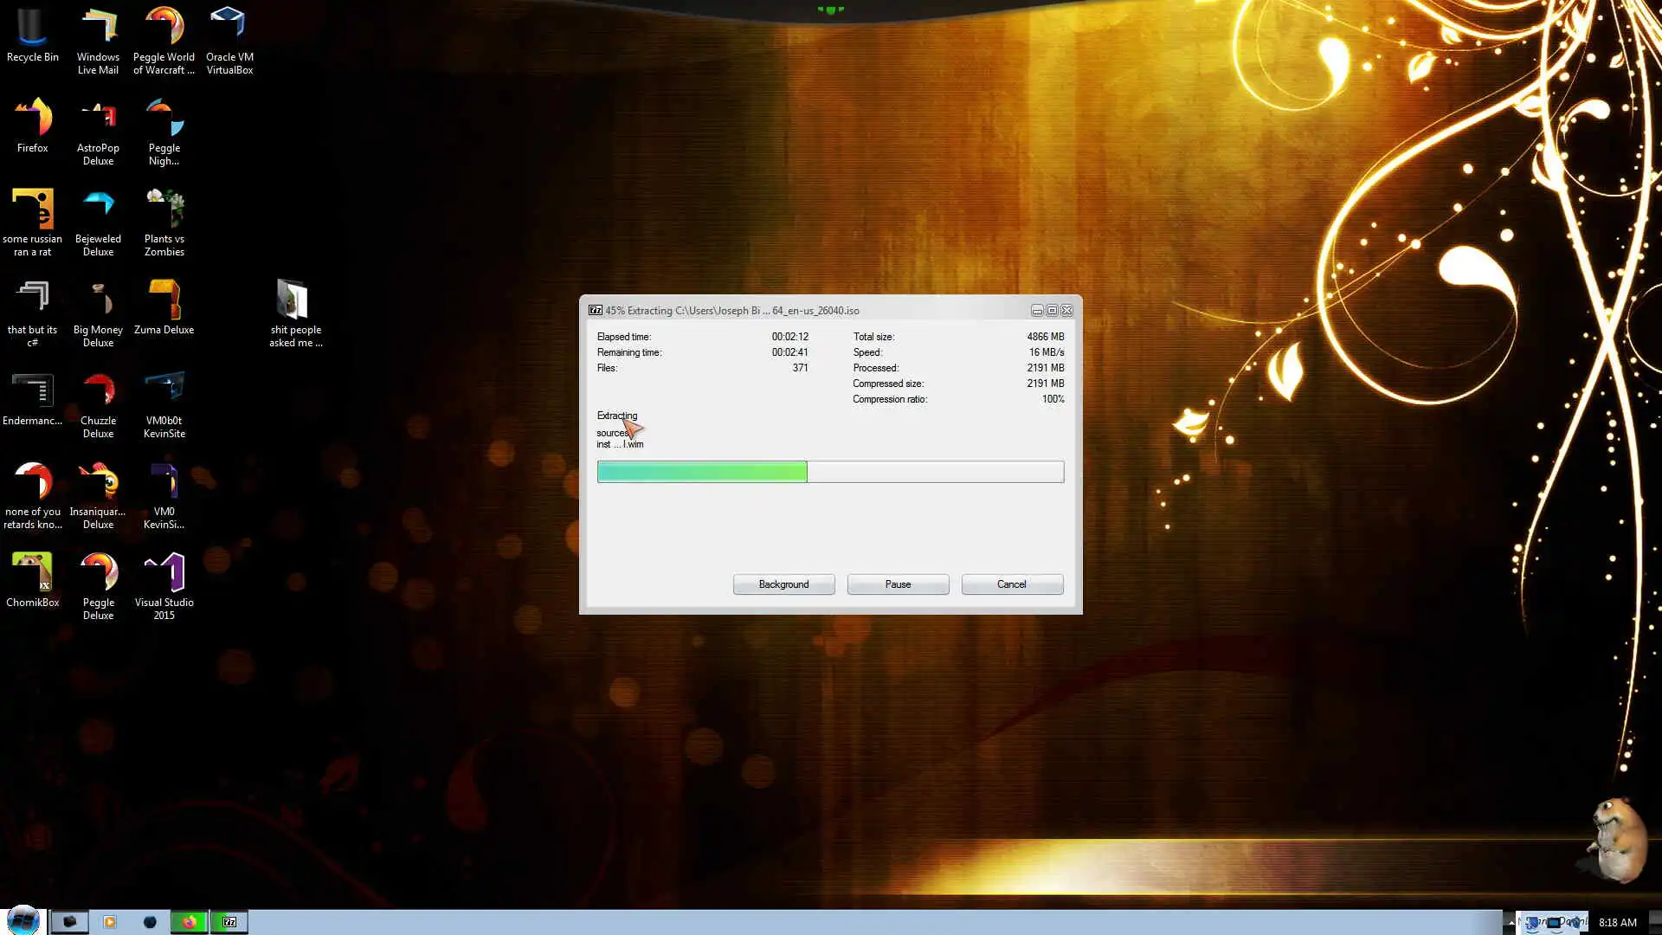This screenshot has height=935, width=1662.
Task: Expand hidden system tray icons arrow
Action: pyautogui.click(x=1511, y=923)
